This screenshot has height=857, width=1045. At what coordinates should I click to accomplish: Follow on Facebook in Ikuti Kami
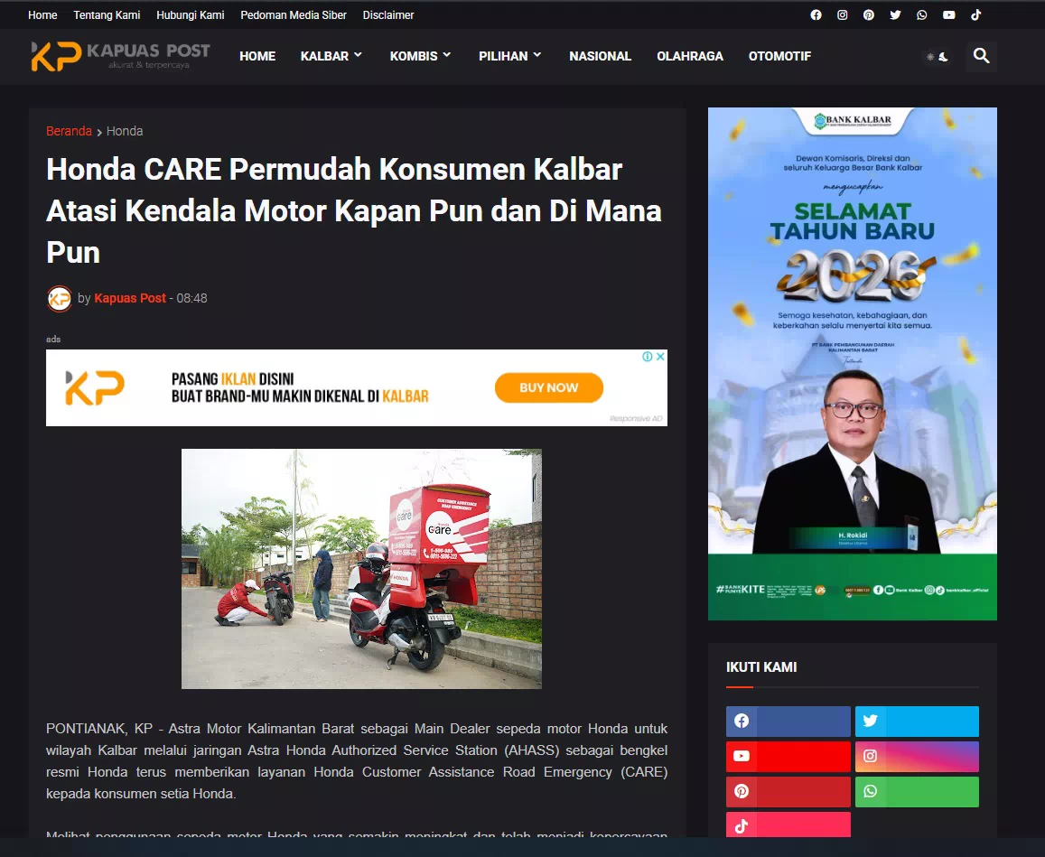tap(788, 721)
